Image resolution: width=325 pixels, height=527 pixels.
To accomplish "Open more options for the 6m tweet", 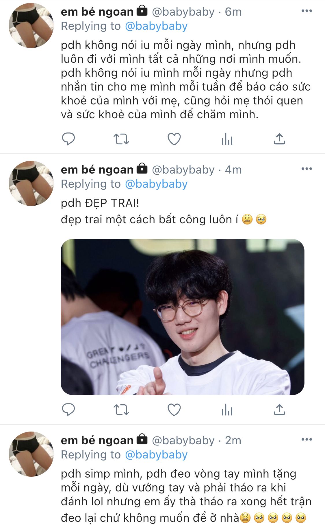I will point(307,11).
